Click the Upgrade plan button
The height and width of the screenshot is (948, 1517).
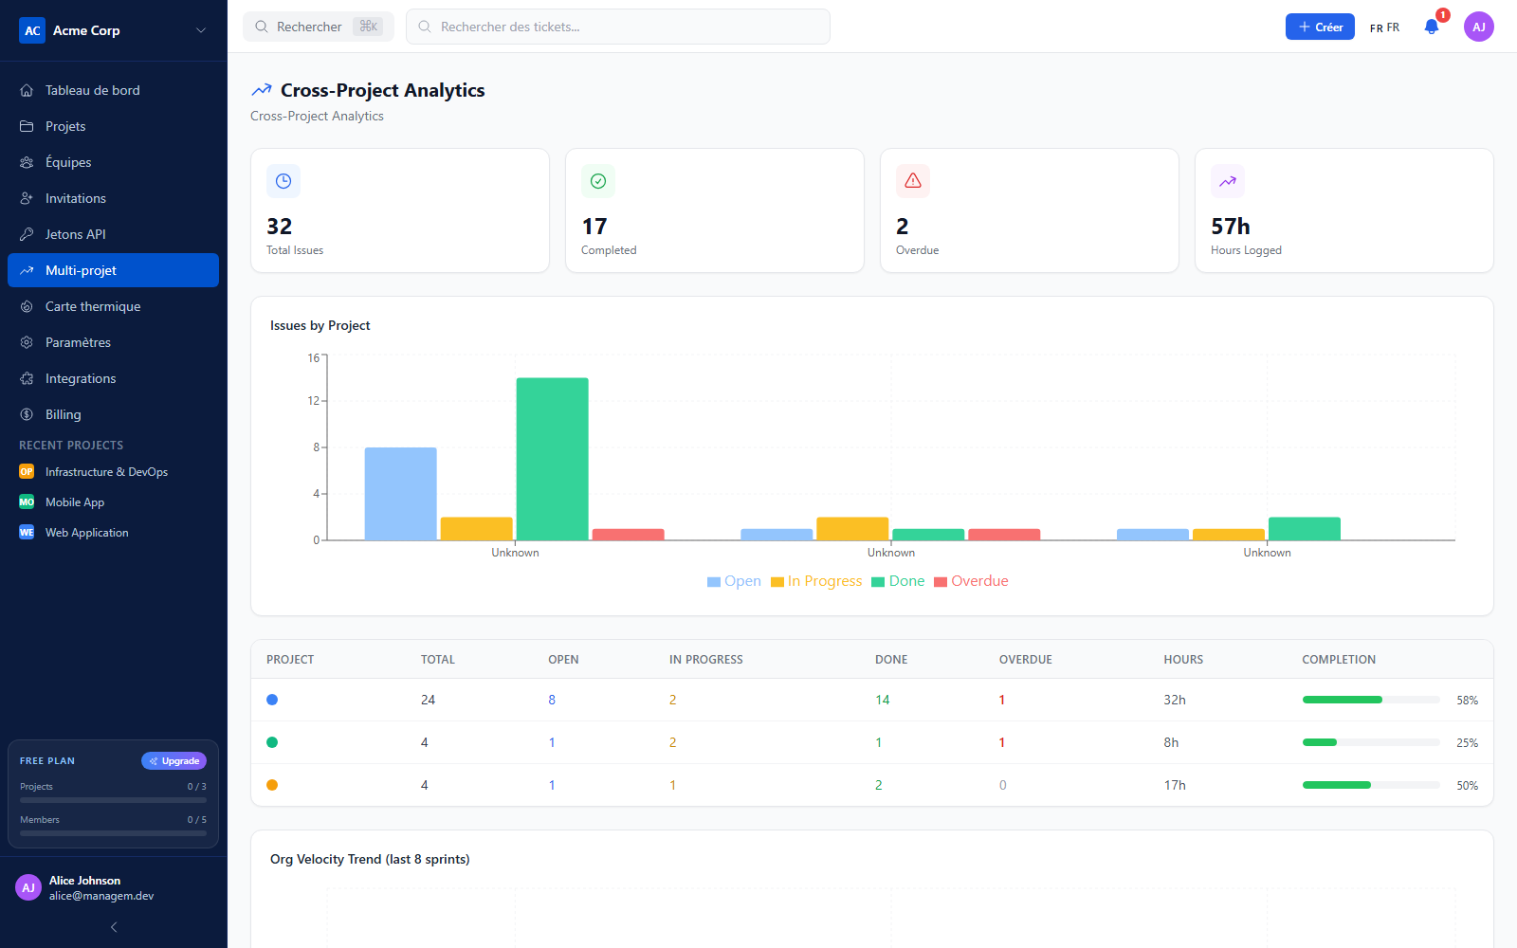(x=174, y=760)
